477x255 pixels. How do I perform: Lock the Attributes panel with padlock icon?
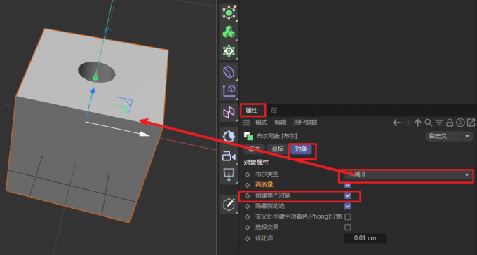(450, 123)
